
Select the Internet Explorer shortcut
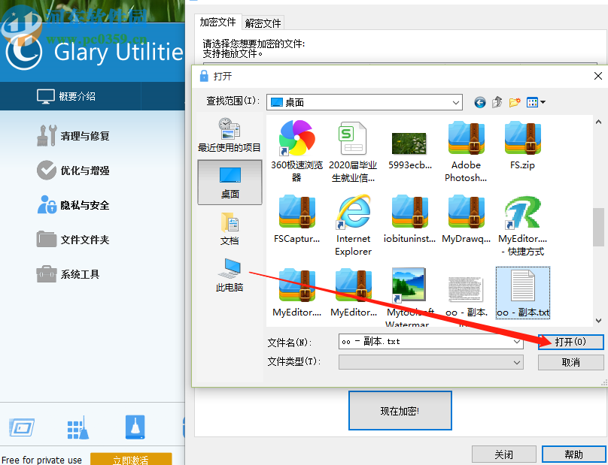point(353,212)
